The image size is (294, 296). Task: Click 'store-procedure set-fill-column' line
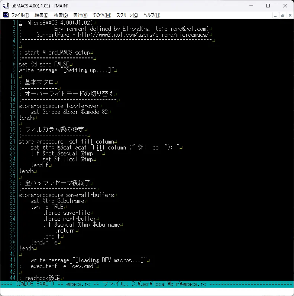point(66,141)
